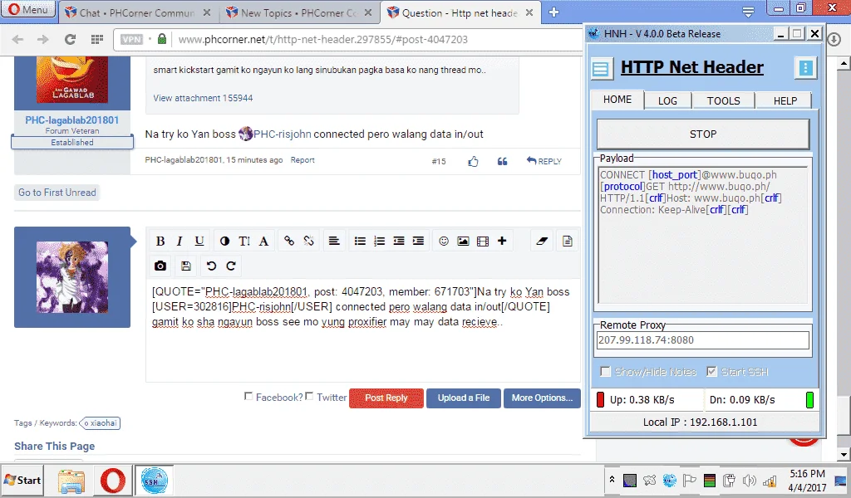
Task: Click the Upload a File button
Action: coord(464,398)
